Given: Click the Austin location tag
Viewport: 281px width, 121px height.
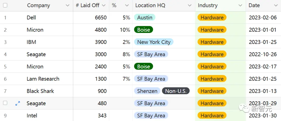Looking at the screenshot, I should [145, 17].
